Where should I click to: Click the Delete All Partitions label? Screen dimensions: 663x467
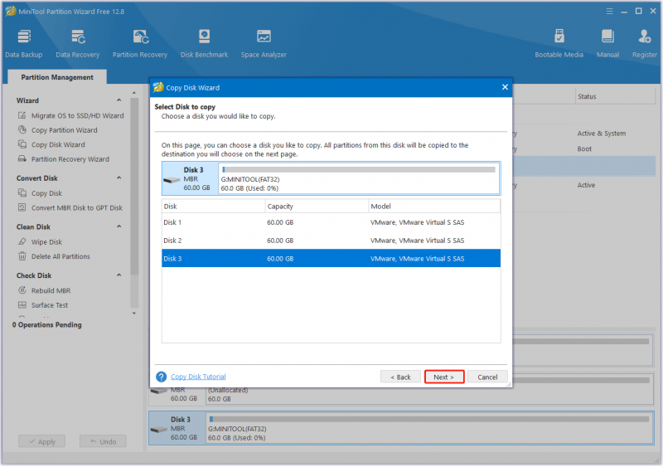click(60, 256)
